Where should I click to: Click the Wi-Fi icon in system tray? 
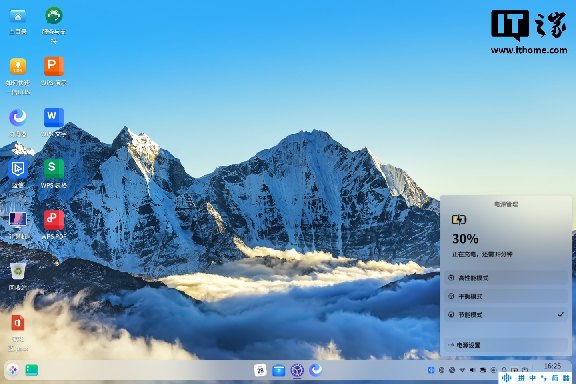click(462, 370)
